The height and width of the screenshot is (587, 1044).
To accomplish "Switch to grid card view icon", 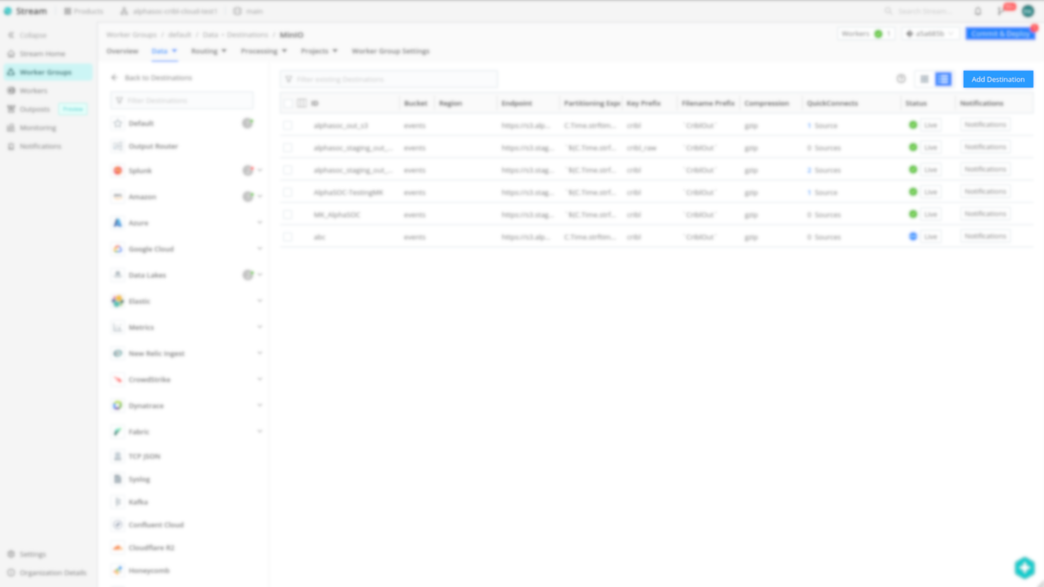I will pos(924,79).
